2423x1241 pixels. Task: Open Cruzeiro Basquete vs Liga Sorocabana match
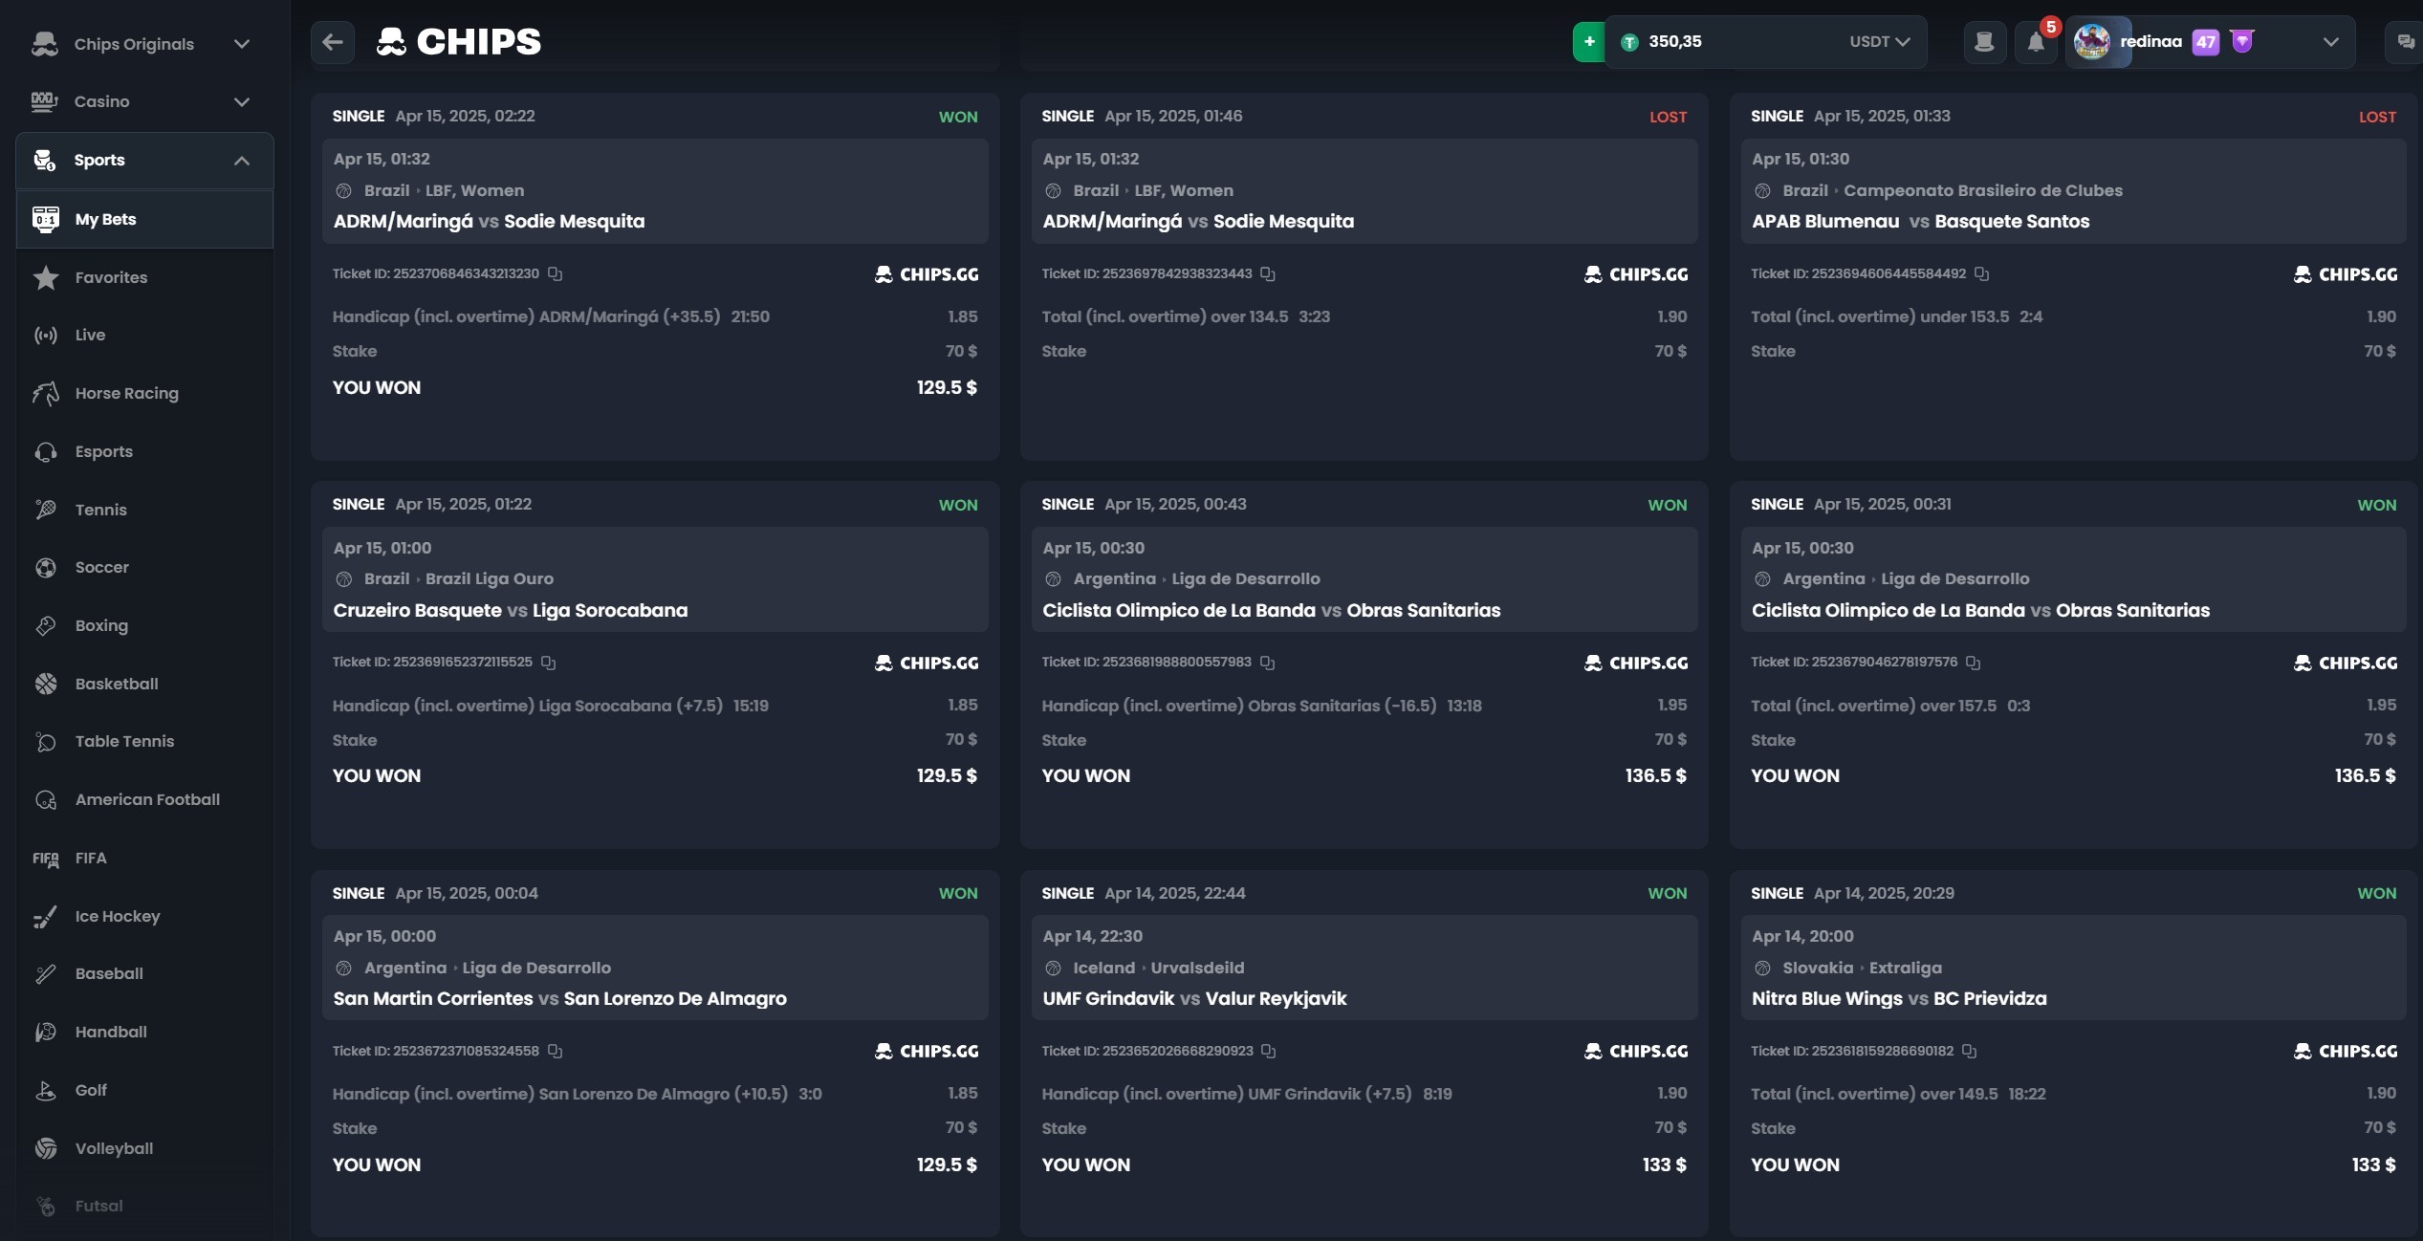[x=511, y=610]
